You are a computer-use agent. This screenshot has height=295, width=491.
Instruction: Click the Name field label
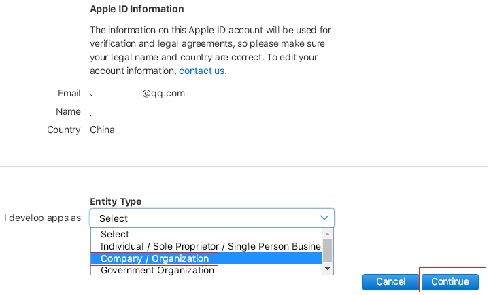(69, 111)
